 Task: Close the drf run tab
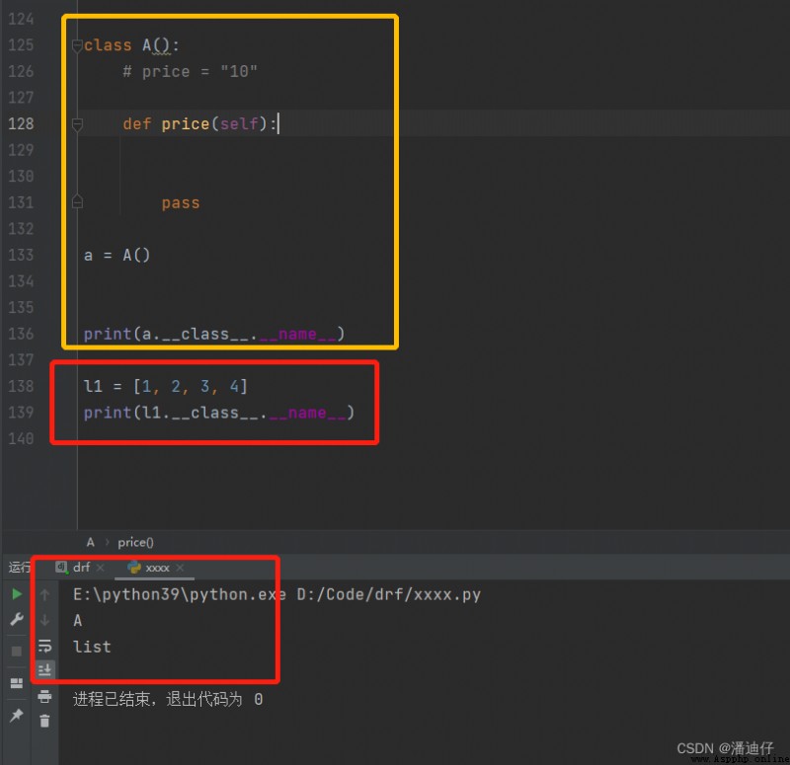pyautogui.click(x=101, y=569)
